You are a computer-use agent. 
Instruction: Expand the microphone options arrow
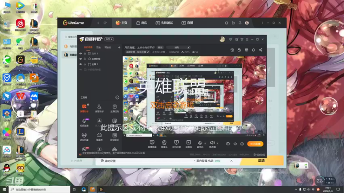point(205,143)
